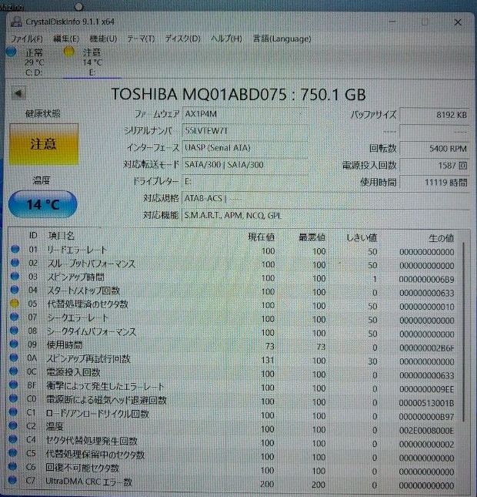Click the 14 °C temperature button
This screenshot has width=477, height=497.
pos(43,204)
